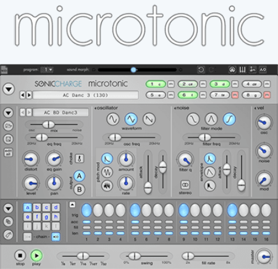Choose high-pass noise filter mode
The width and height of the screenshot is (278, 269).
point(229,119)
